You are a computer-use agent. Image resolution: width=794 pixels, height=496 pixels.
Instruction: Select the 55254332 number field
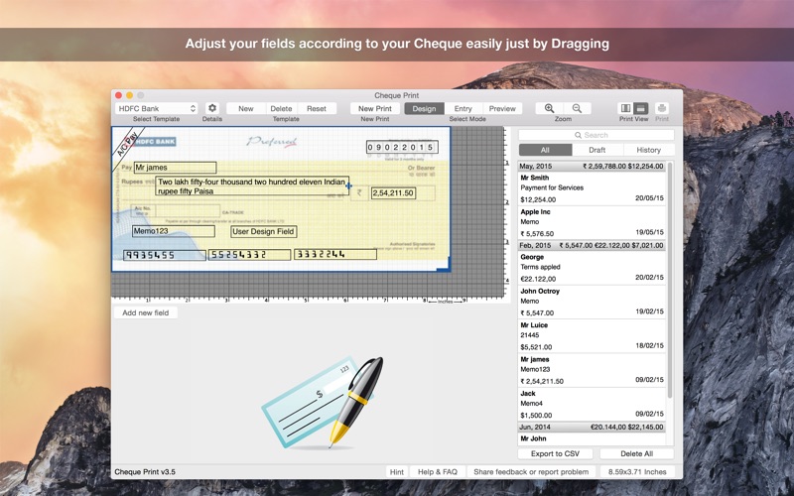(x=250, y=255)
